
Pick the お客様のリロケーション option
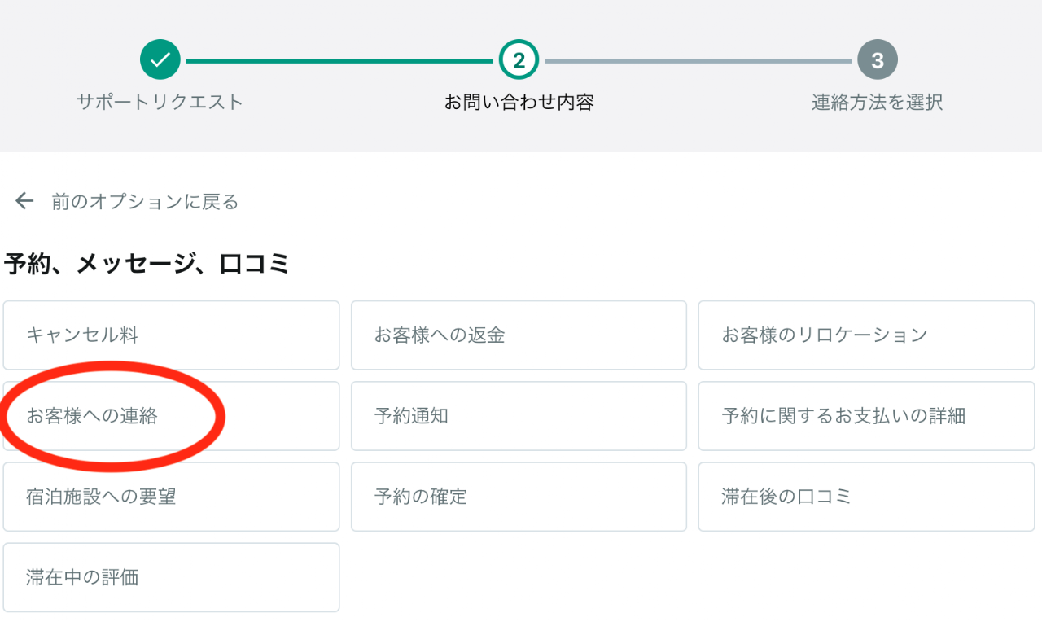(866, 335)
